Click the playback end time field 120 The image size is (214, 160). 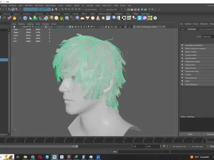pyautogui.click(x=139, y=146)
